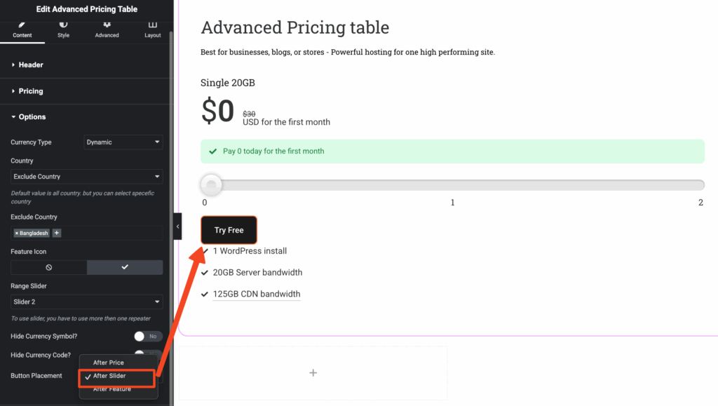Viewport: 718px width, 406px height.
Task: Expand the Header section
Action: [31, 65]
